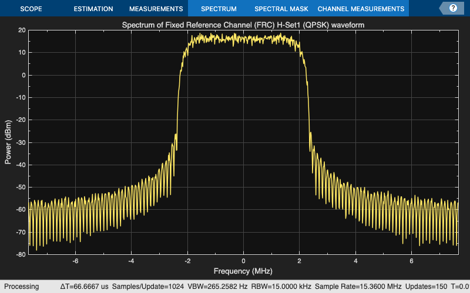This screenshot has width=470, height=293.
Task: Click the yellow spectrum trace passband
Action: tap(243, 39)
